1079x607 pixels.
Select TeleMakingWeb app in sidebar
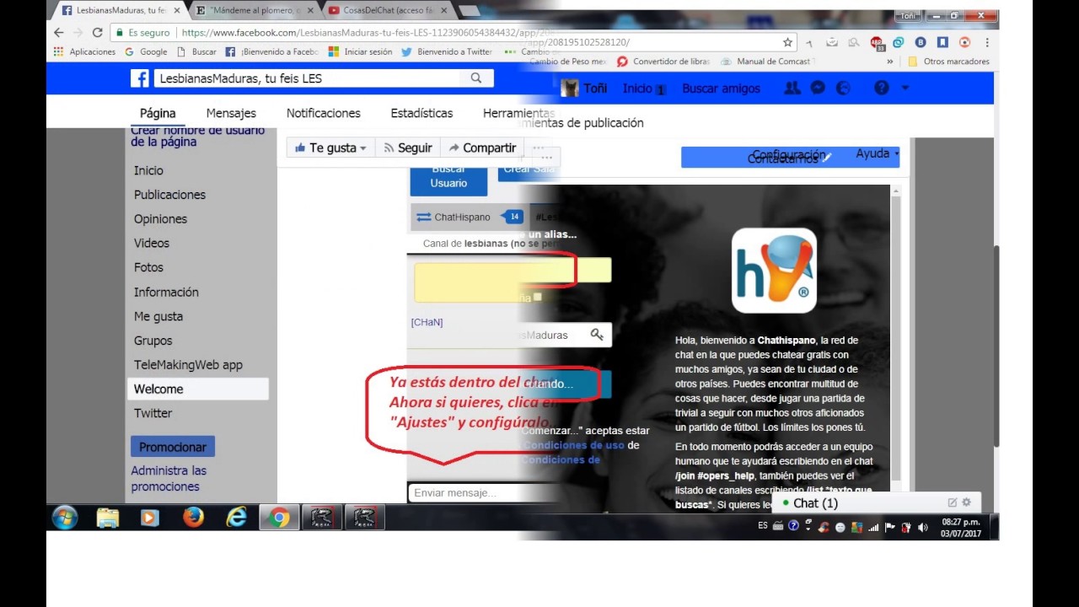coord(188,365)
